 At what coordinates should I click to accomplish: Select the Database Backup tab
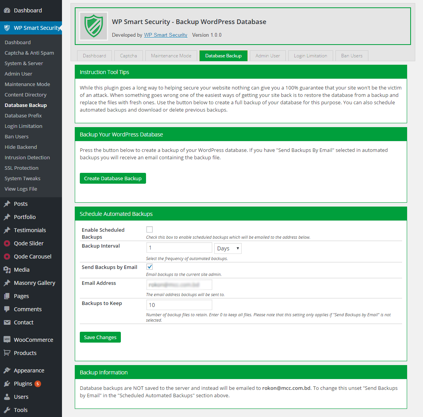coord(224,56)
